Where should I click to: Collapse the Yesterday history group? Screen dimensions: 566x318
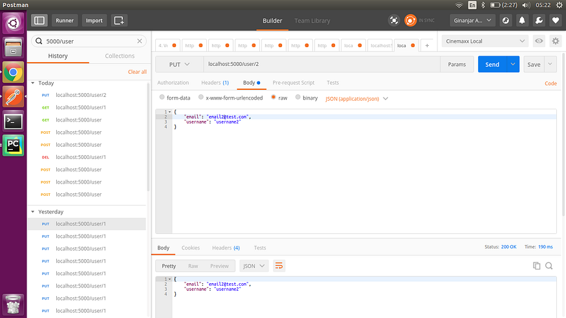coord(33,211)
